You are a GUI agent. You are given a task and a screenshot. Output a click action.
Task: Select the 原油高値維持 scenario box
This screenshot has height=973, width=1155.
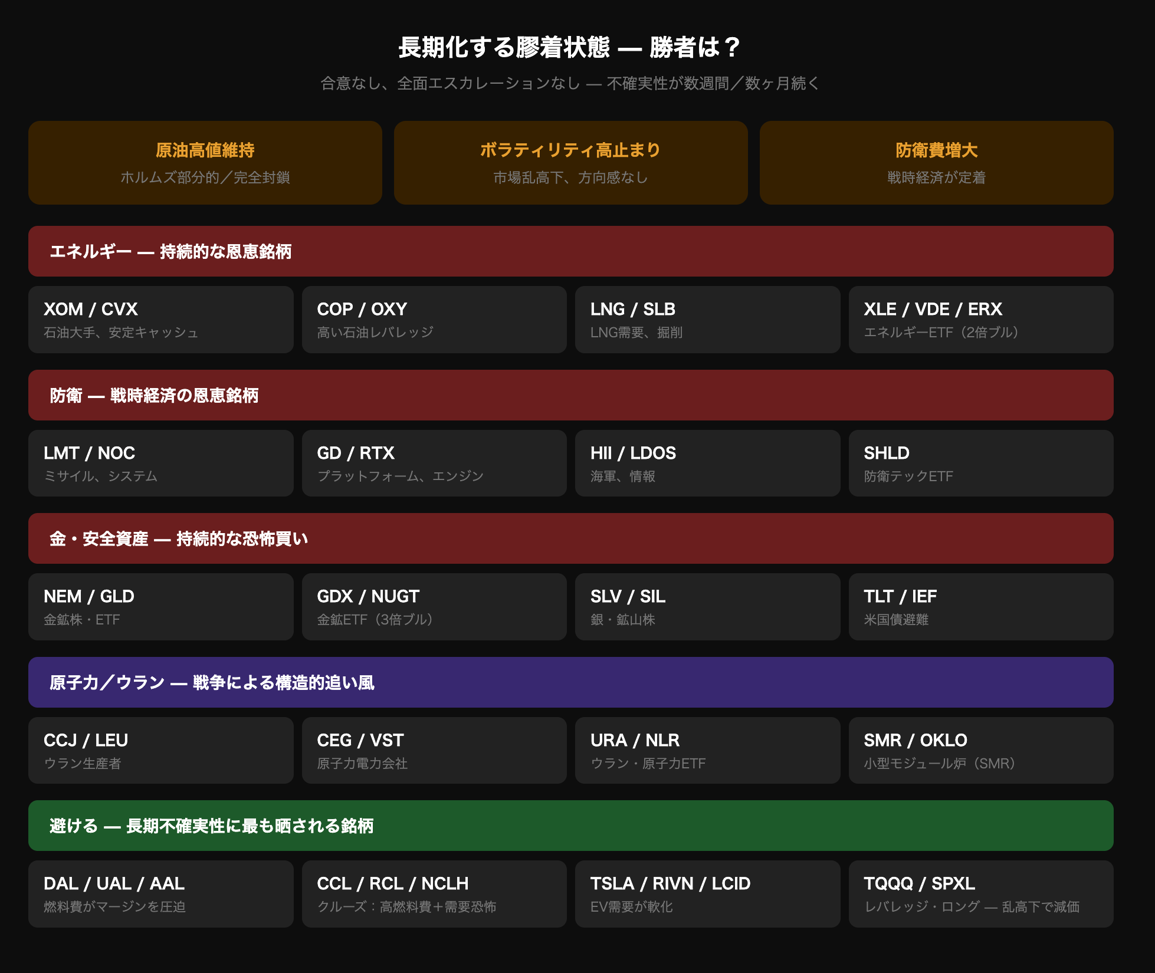[205, 163]
